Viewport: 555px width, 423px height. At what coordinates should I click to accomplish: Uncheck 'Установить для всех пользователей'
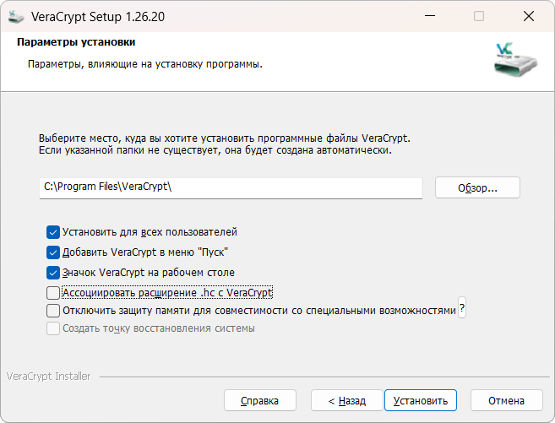tap(53, 231)
